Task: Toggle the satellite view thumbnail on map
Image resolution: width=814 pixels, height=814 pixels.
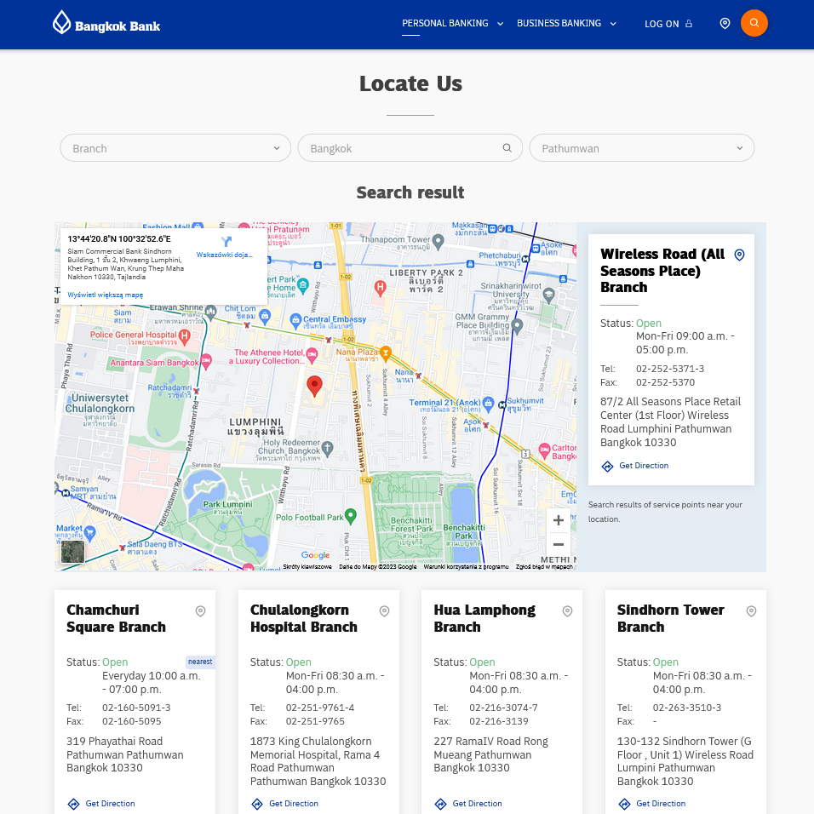Action: 73,551
